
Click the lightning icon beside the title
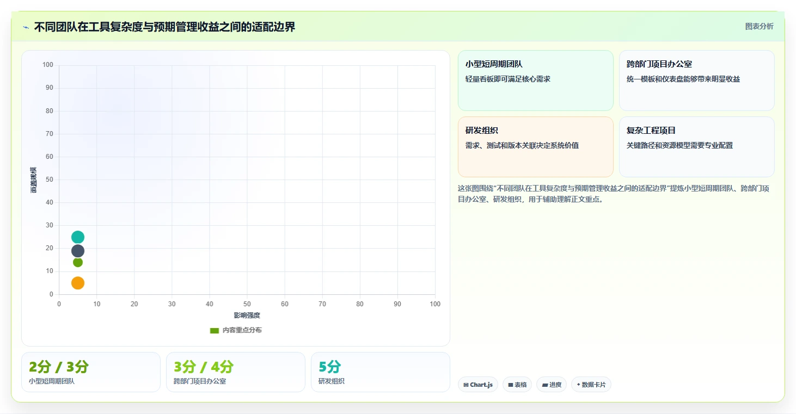coord(26,27)
